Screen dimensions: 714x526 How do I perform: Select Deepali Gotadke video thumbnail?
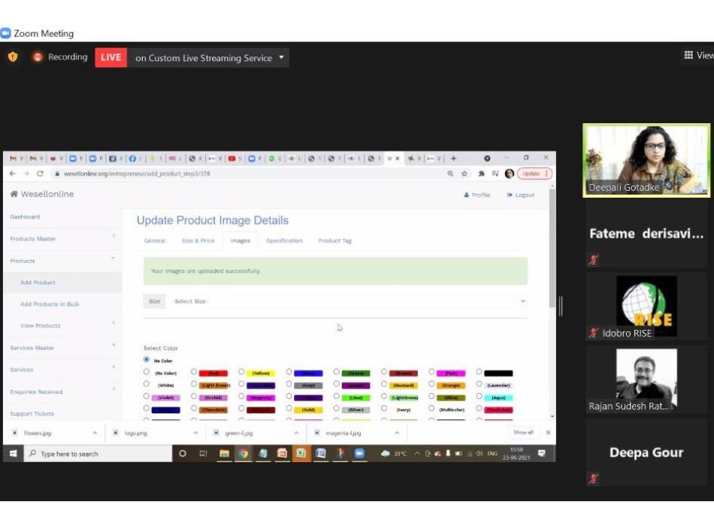point(646,160)
